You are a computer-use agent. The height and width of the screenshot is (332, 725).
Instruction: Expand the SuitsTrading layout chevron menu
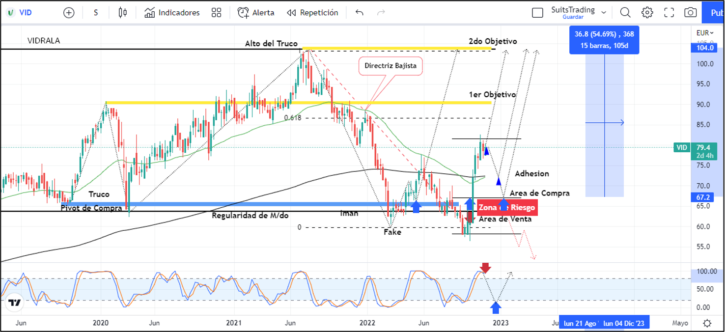point(604,13)
